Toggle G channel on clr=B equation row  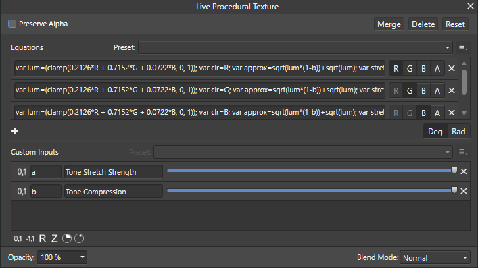[410, 113]
